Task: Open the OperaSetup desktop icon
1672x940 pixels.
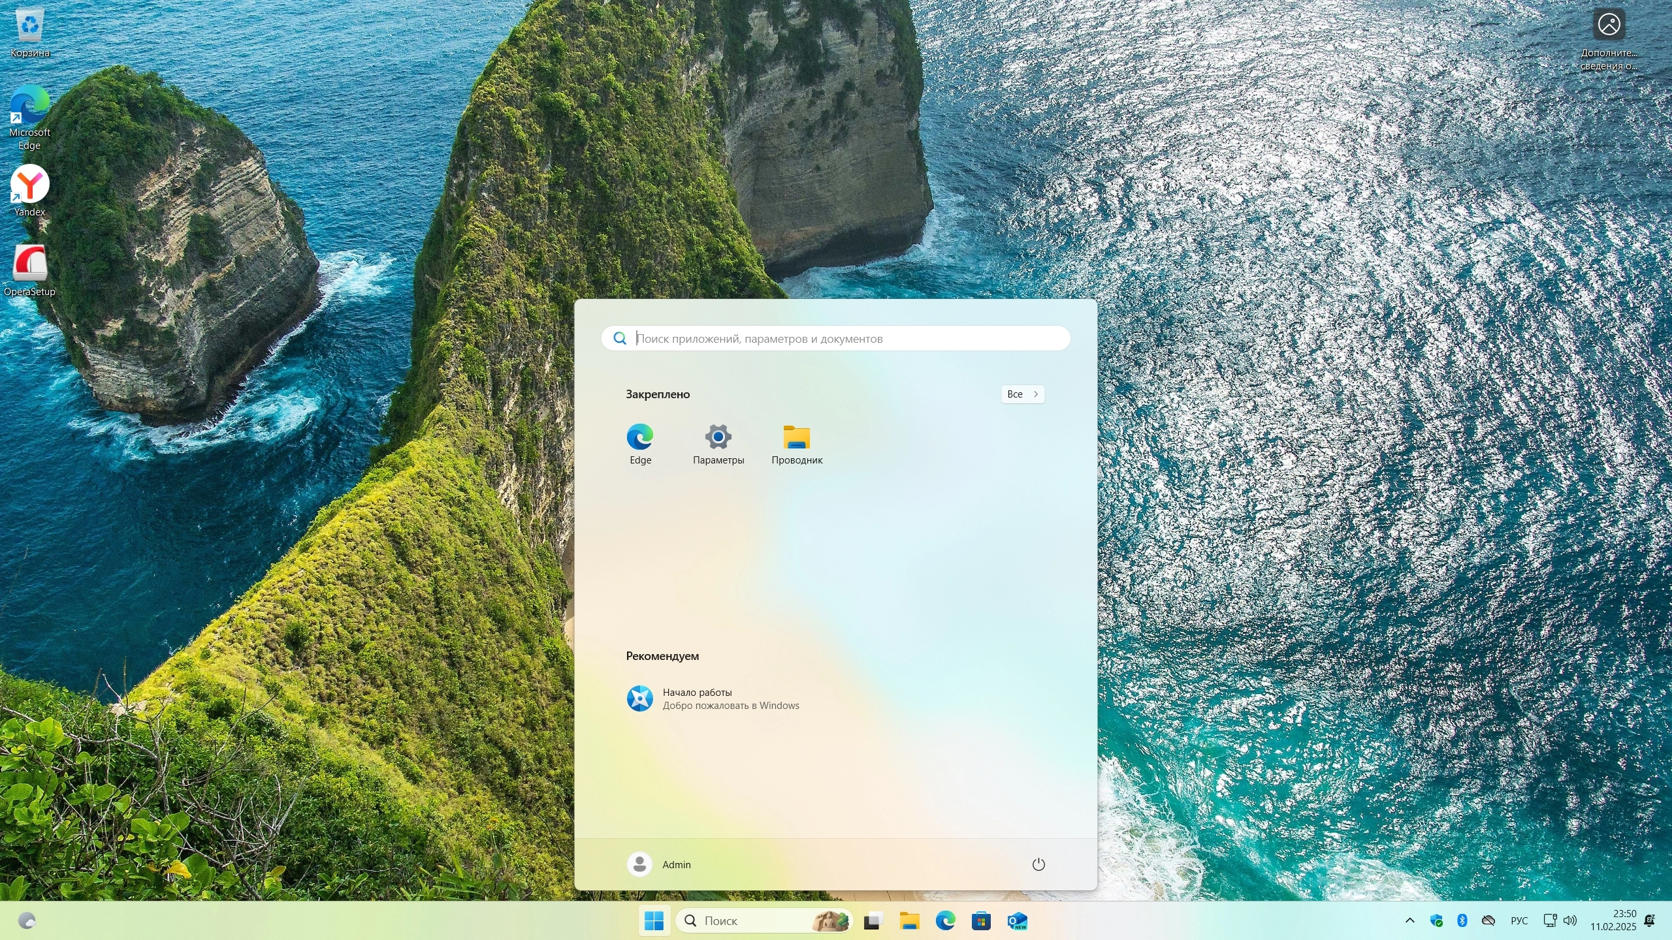Action: click(x=29, y=264)
